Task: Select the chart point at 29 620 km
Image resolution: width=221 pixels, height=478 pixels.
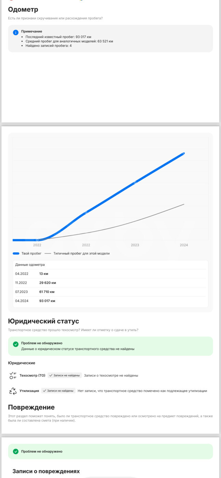Action: pyautogui.click(x=86, y=212)
